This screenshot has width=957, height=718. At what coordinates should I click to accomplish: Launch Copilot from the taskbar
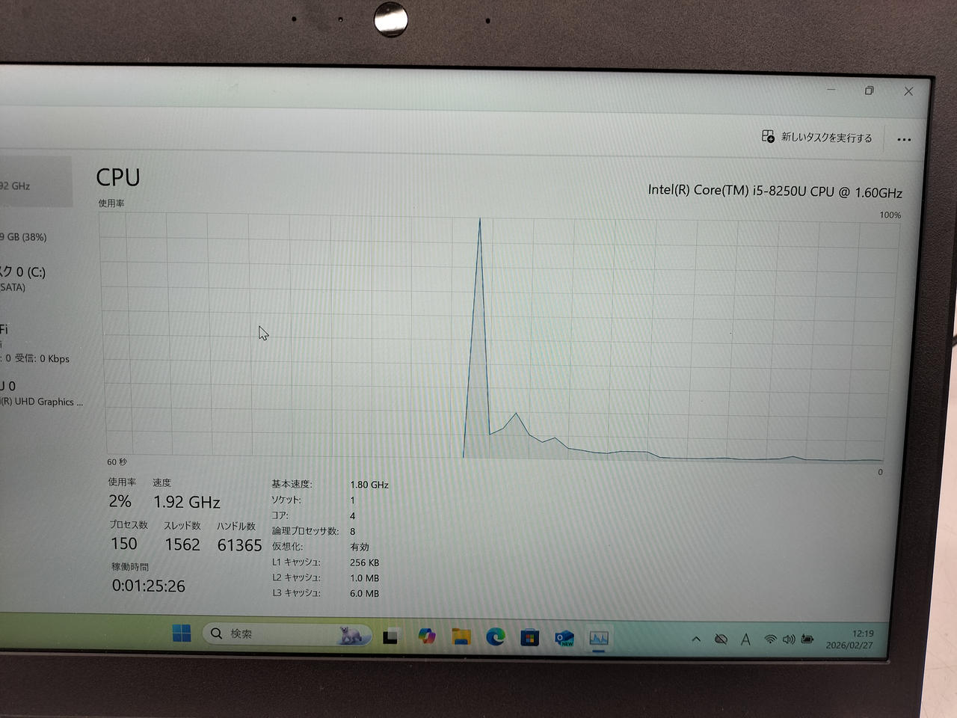427,636
